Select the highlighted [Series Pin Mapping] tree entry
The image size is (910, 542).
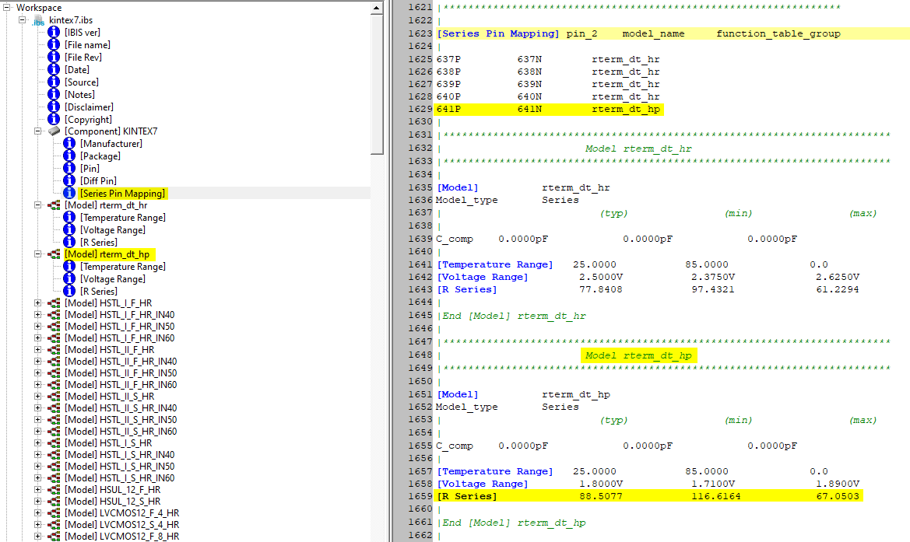(x=122, y=192)
